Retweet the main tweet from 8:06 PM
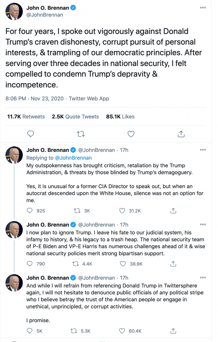 point(81,134)
